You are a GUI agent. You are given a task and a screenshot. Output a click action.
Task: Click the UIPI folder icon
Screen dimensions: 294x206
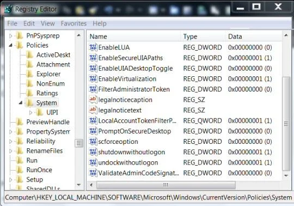[40, 112]
